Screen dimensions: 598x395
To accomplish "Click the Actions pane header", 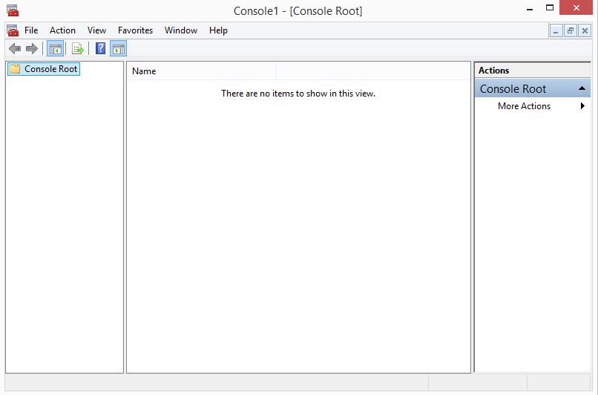I will click(533, 71).
